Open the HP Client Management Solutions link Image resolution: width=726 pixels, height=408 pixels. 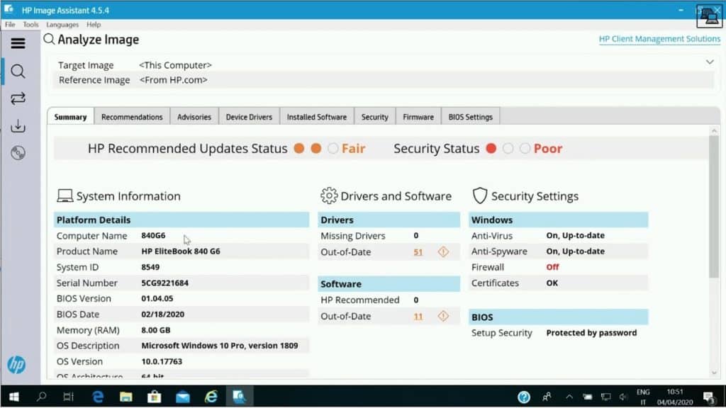(x=659, y=39)
